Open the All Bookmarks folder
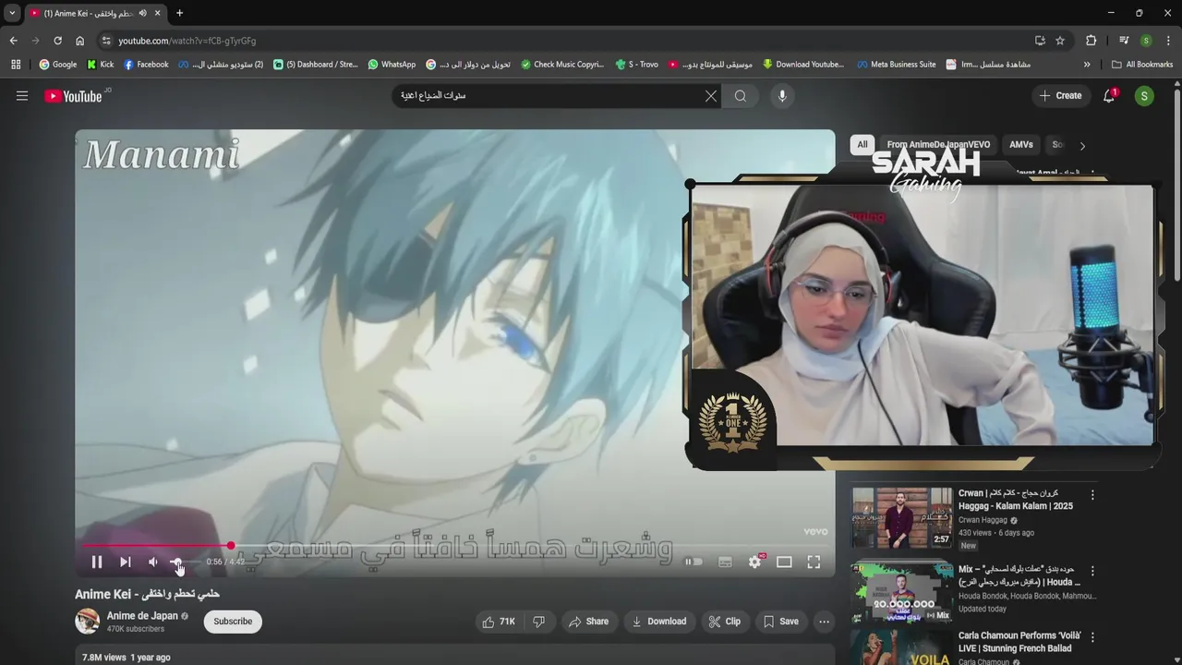This screenshot has height=665, width=1182. click(1142, 65)
